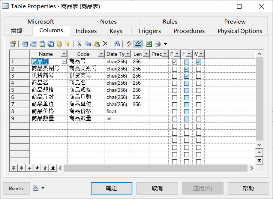This screenshot has width=273, height=199.
Task: Uncheck the M checkbox for 商品号
Action: 198,62
